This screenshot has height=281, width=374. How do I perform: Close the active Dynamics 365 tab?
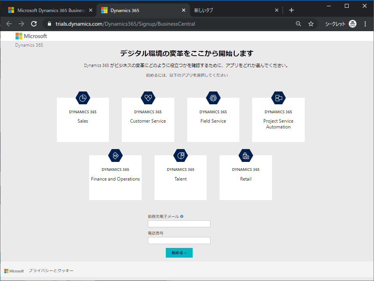pos(184,10)
